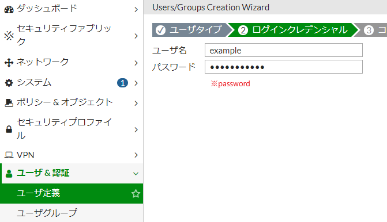Click the System gear icon
Viewport: 387px width, 222px height.
coord(9,83)
